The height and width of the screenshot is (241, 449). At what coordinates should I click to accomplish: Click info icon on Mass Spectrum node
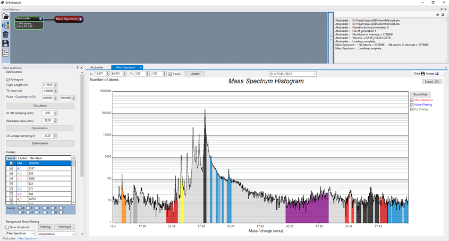[x=80, y=19]
